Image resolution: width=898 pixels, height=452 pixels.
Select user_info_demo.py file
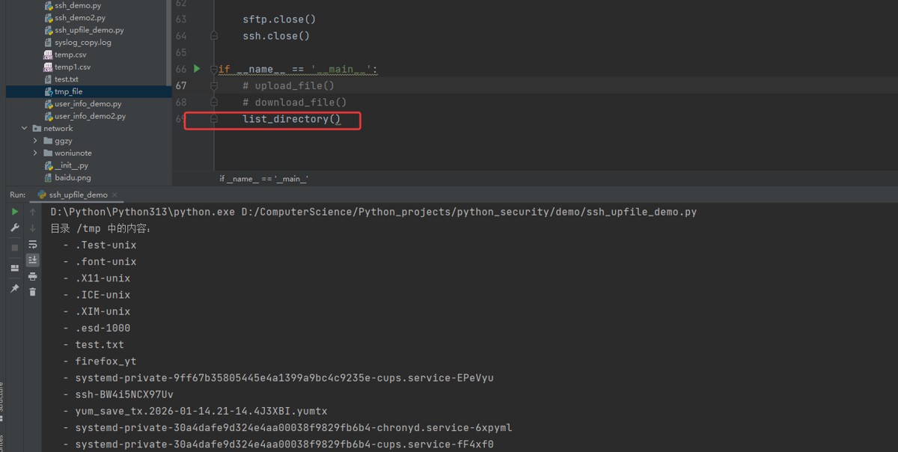click(88, 104)
